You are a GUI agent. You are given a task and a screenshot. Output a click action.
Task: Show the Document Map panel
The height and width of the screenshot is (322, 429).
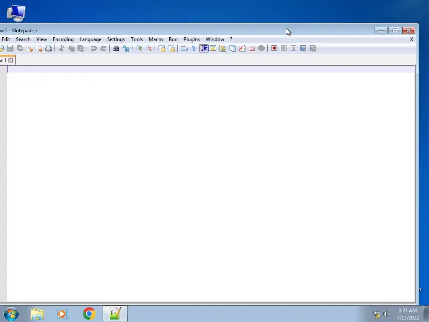223,49
